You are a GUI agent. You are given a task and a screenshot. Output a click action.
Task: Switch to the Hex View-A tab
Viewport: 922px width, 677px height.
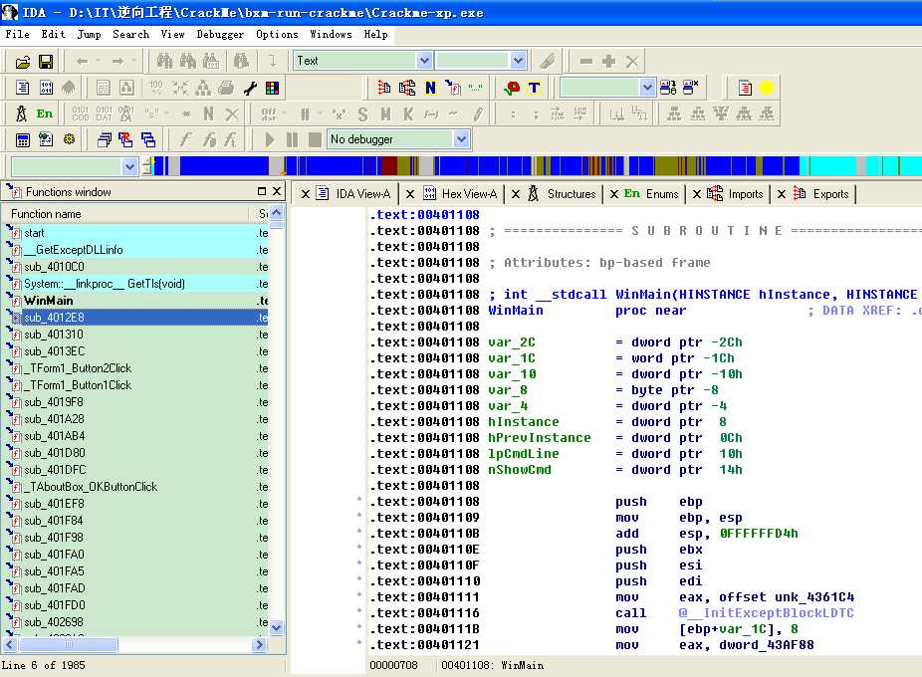460,193
